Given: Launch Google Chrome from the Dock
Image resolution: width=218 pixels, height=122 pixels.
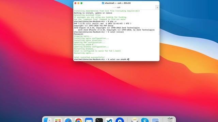Looking at the screenshot, I should (79, 120).
